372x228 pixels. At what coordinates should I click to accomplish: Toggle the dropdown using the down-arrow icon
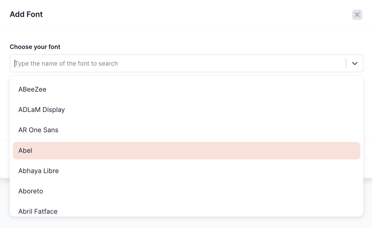coord(355,63)
